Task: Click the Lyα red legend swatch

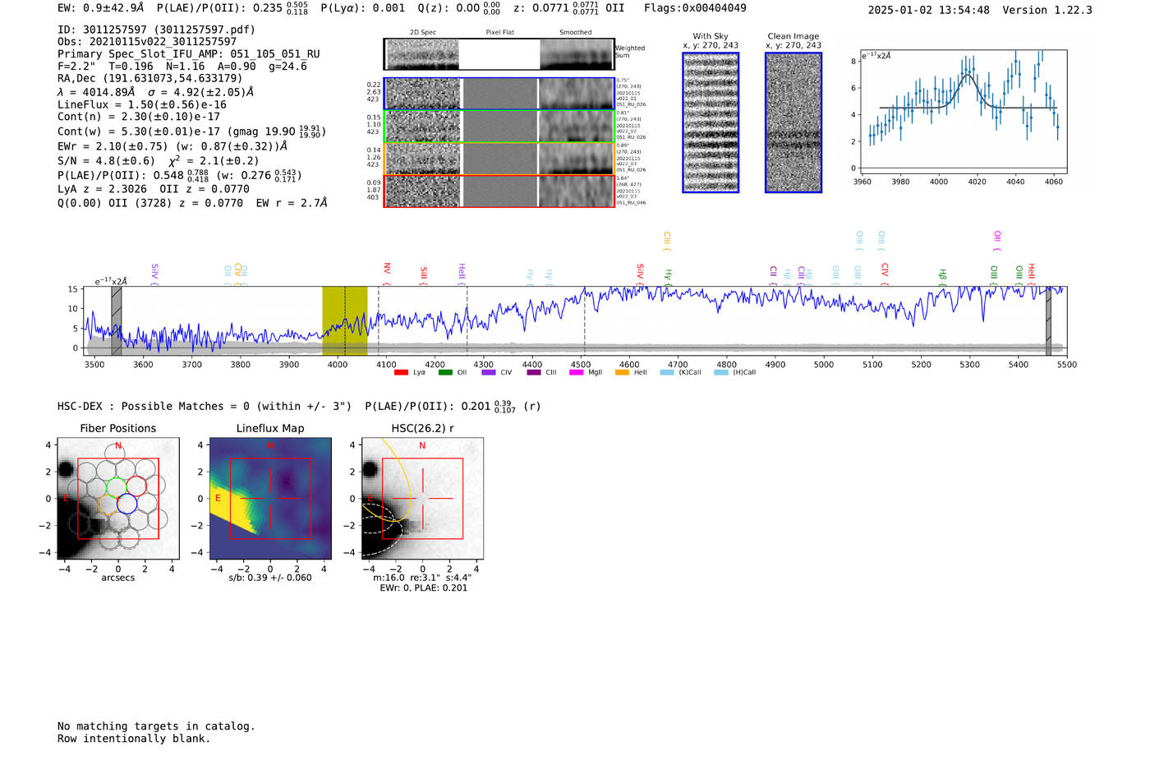Action: click(401, 372)
